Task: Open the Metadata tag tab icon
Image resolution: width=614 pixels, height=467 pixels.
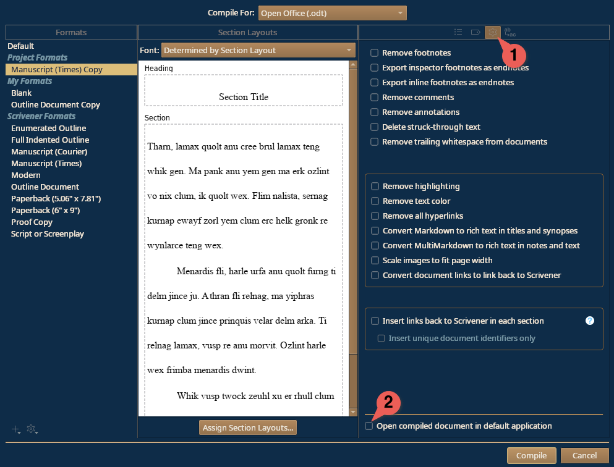Action: 475,32
